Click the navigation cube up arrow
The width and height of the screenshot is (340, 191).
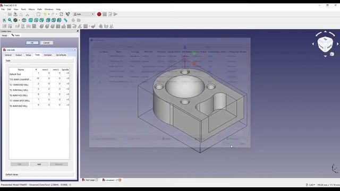325,32
